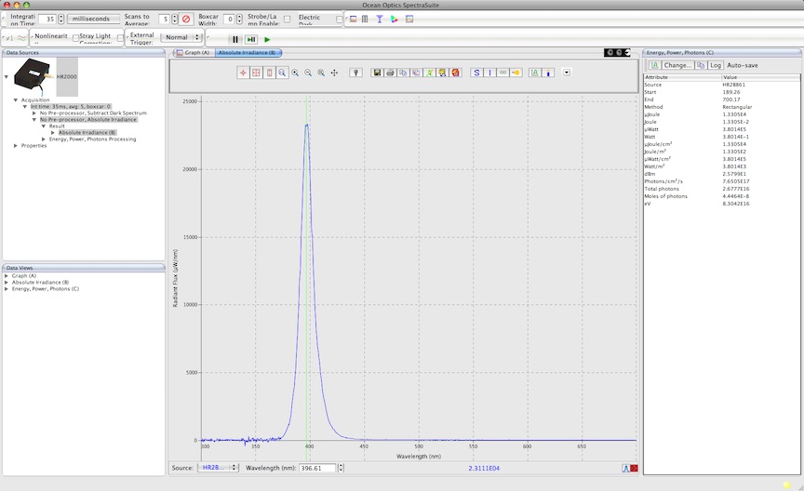The width and height of the screenshot is (804, 491).
Task: Click the blue goblet-shaped icon in top toolbar
Action: [380, 19]
